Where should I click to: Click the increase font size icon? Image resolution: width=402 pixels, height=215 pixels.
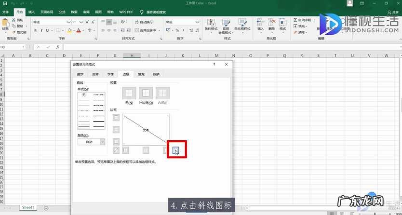(87, 22)
